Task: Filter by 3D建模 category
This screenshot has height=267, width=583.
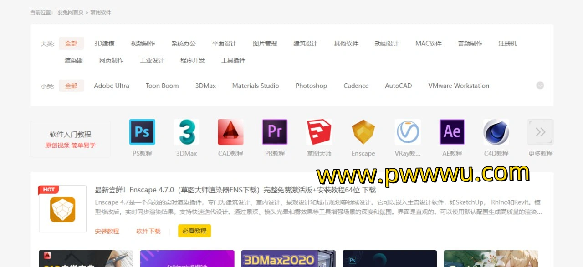Action: tap(104, 44)
